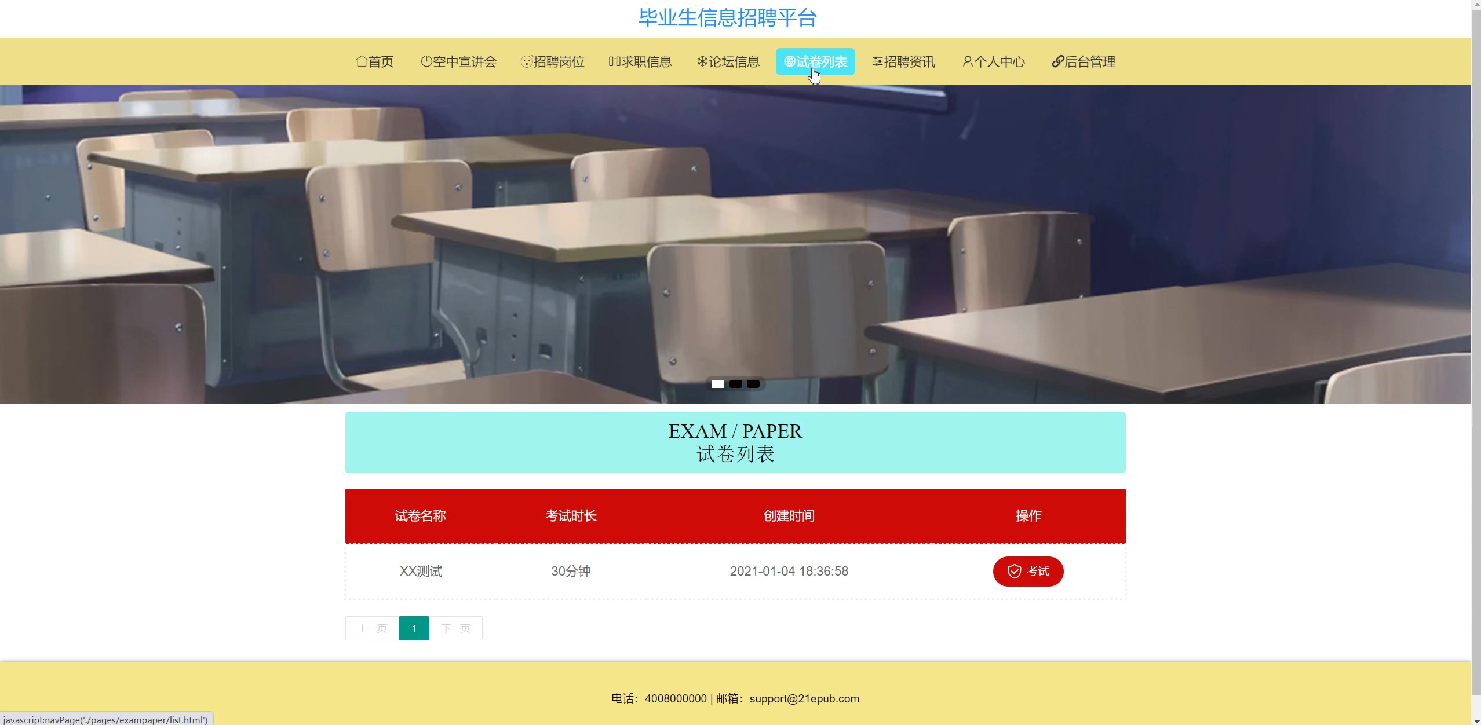Click the sliders icon beside 招聘资讯
Image resolution: width=1481 pixels, height=725 pixels.
(x=878, y=61)
